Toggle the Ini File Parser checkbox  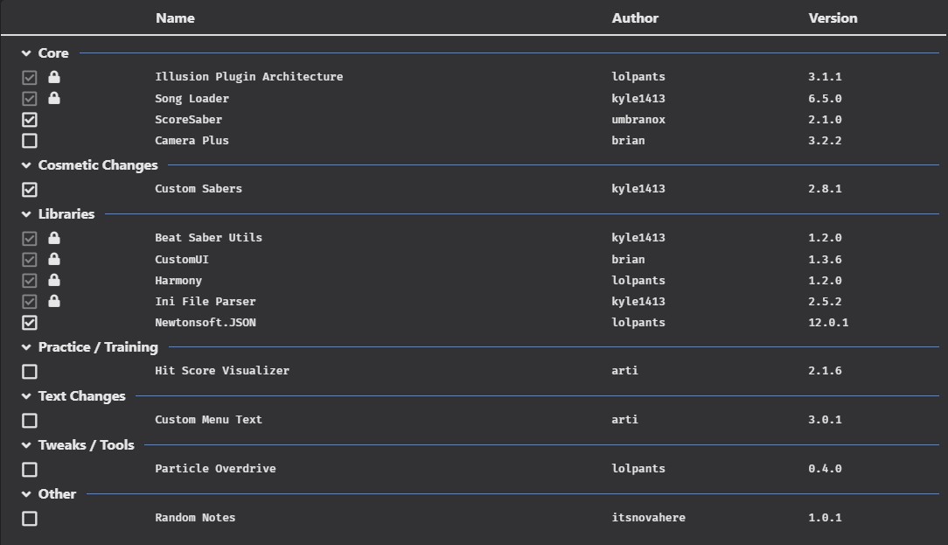[x=30, y=302]
